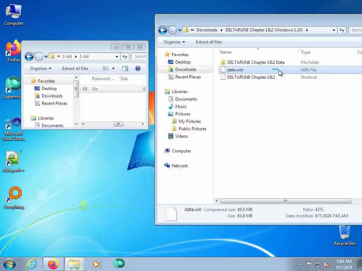The width and height of the screenshot is (362, 271).
Task: Select Music library in DELTARUNE window
Action: click(181, 107)
